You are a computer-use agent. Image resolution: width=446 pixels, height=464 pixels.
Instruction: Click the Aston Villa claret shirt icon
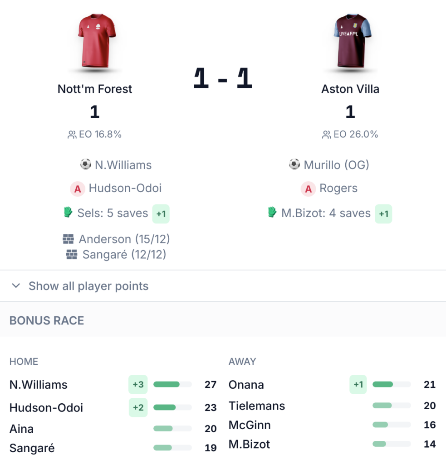click(350, 41)
